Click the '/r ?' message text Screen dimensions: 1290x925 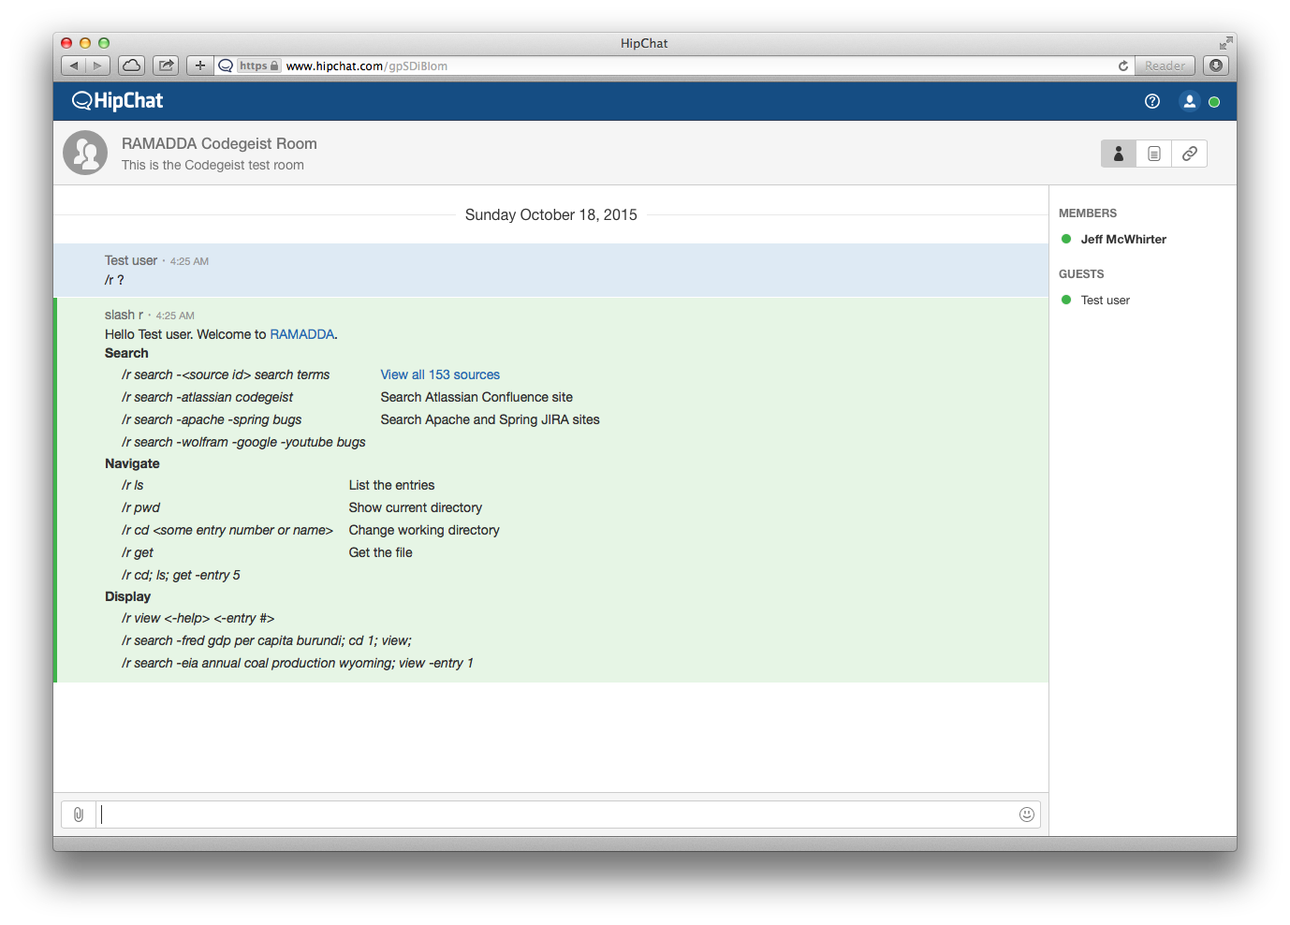[x=114, y=280]
